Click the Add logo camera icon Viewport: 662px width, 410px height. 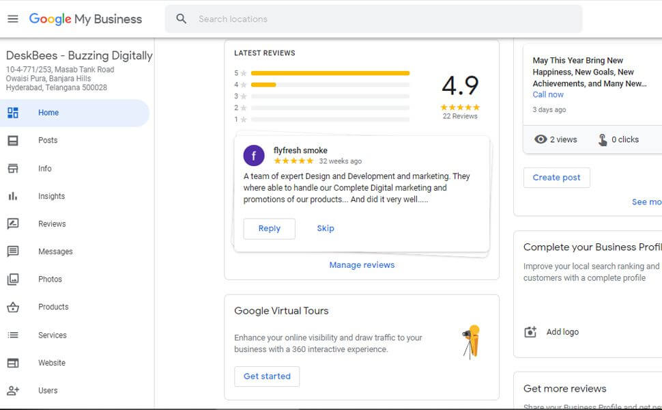click(x=530, y=332)
